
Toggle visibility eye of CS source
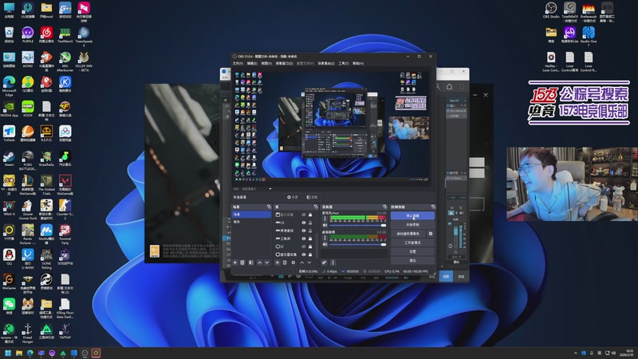click(304, 223)
